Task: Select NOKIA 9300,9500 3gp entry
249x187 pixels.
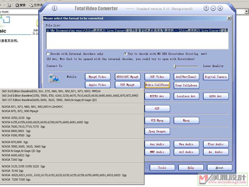Action: 72,136
